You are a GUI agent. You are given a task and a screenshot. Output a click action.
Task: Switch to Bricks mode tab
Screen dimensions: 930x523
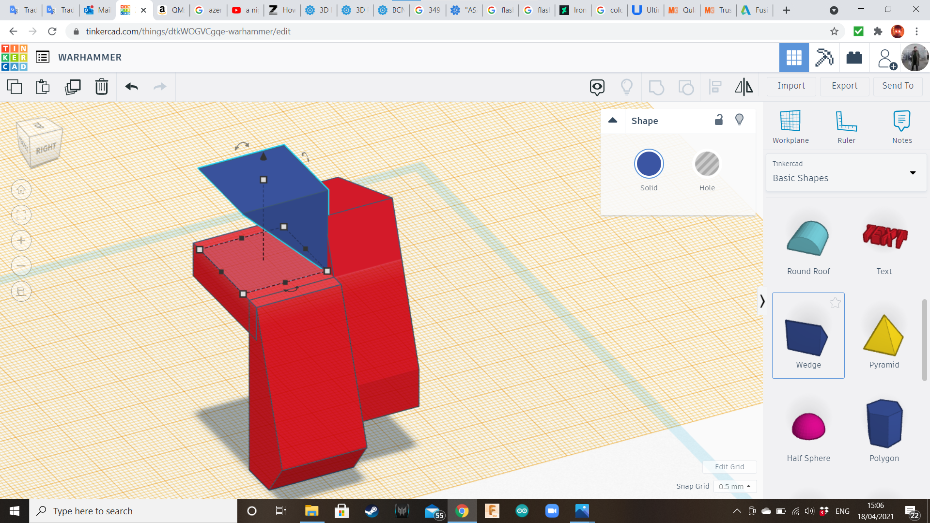coord(854,58)
